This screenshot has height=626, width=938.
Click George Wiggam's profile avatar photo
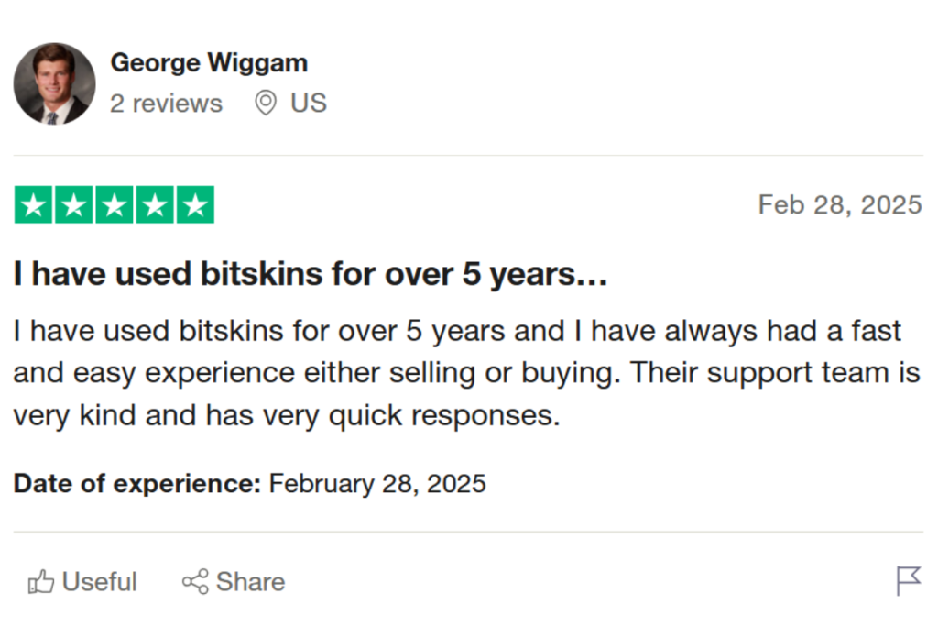(54, 83)
